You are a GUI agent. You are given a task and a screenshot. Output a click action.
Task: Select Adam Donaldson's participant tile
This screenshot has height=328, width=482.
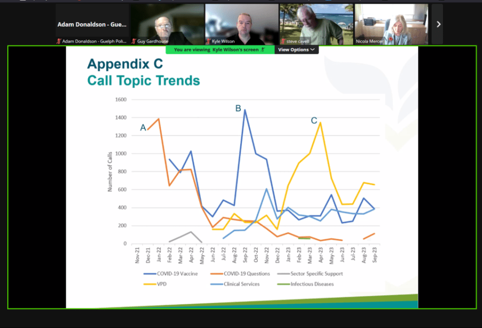92,24
